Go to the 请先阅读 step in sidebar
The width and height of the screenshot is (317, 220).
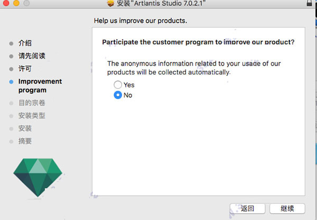(32, 56)
